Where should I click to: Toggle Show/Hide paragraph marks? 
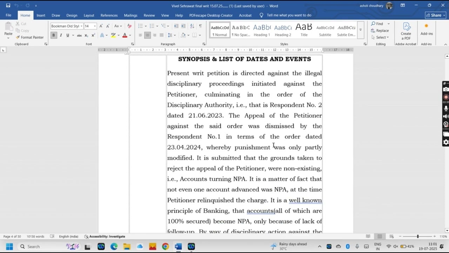click(200, 26)
